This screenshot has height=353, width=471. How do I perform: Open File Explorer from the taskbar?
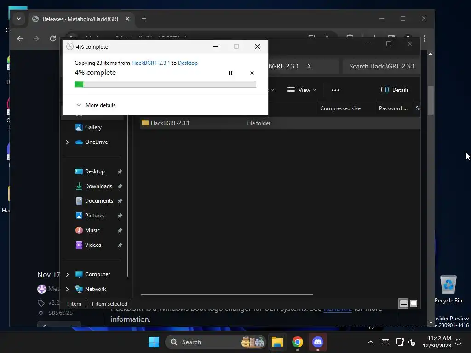pos(277,342)
